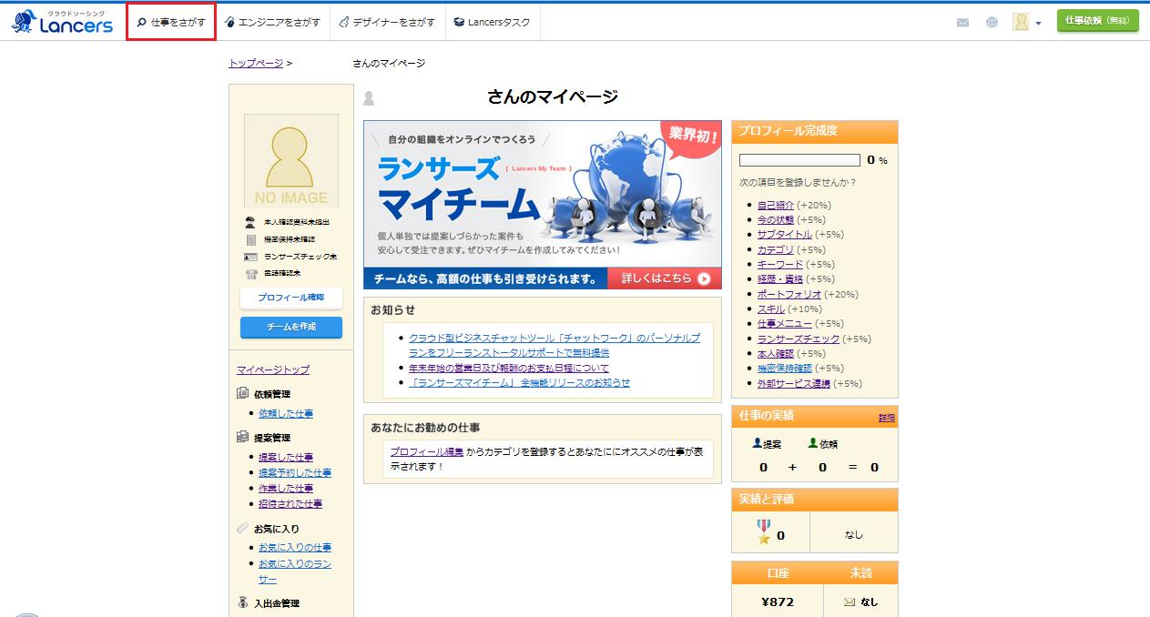Viewport: 1150px width, 617px height.
Task: Open 経歴・資格 profile item link
Action: tap(780, 278)
